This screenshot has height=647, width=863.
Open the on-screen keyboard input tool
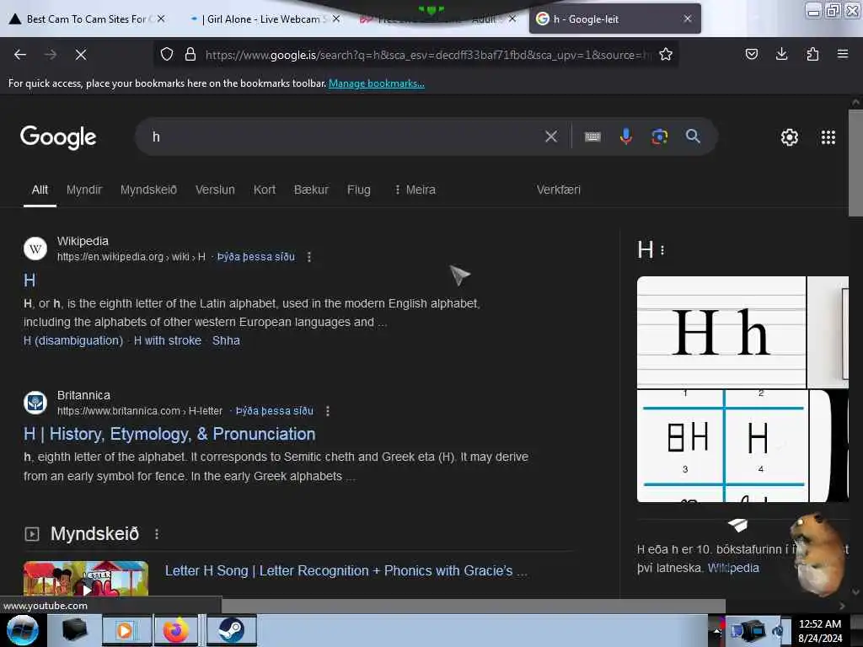tap(592, 136)
